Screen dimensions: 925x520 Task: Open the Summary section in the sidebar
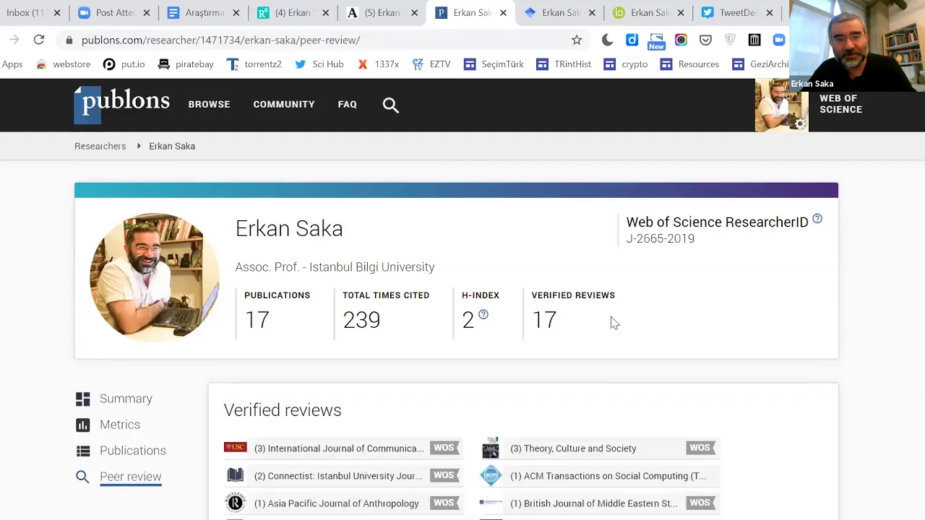pos(126,399)
